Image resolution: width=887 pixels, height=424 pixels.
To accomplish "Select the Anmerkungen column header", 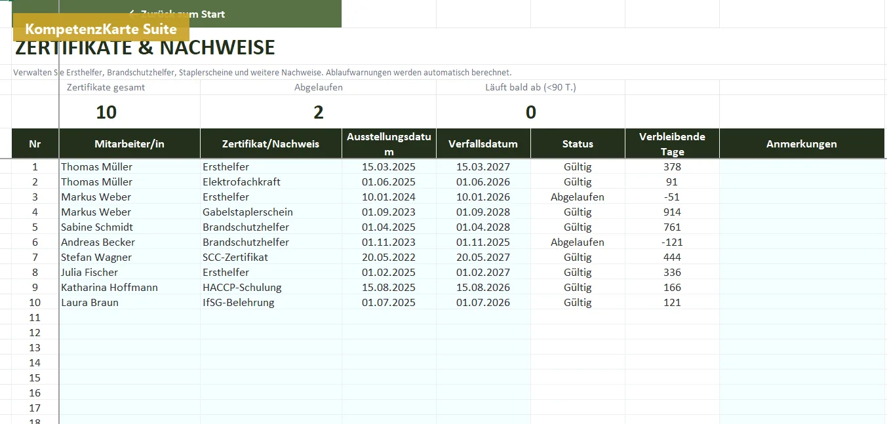I will (802, 144).
